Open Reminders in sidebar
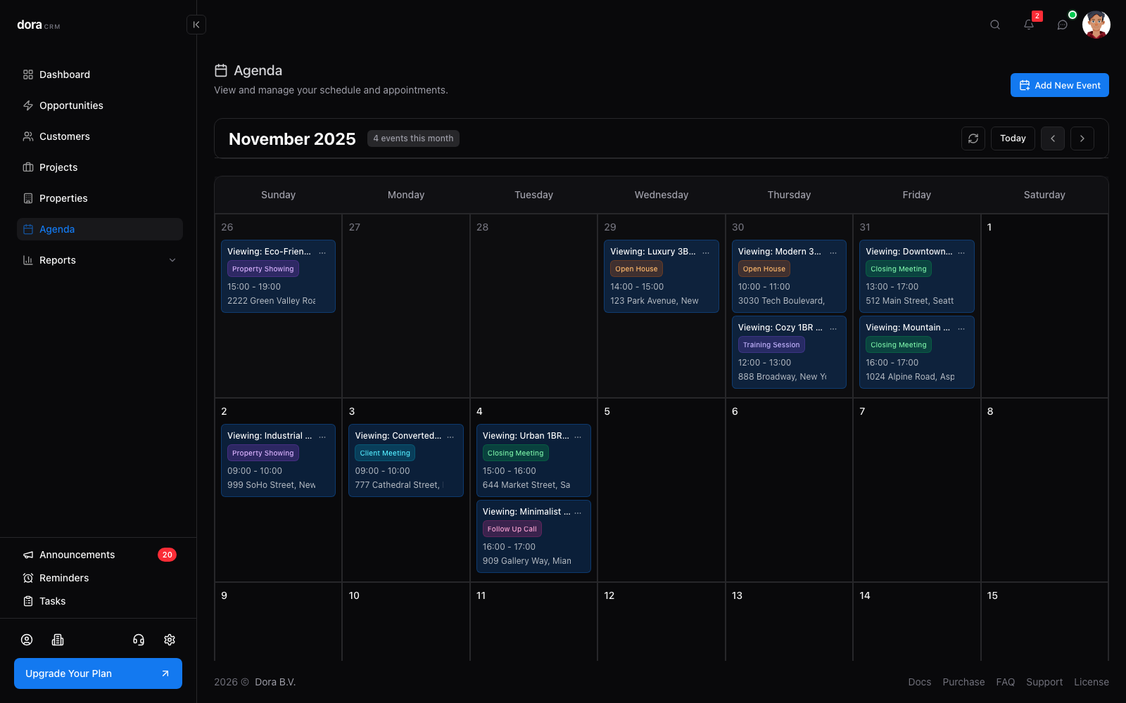This screenshot has width=1126, height=703. [100, 578]
